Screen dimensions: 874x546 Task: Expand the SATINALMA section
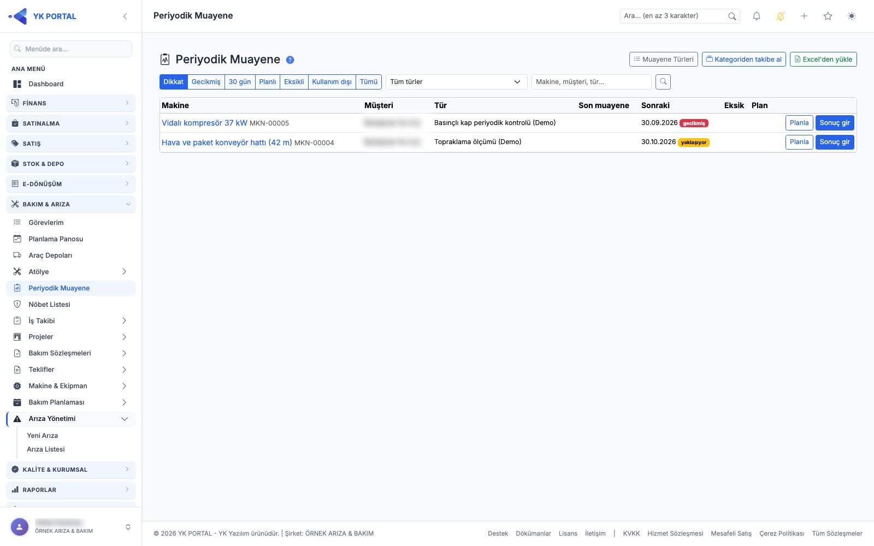[x=71, y=123]
